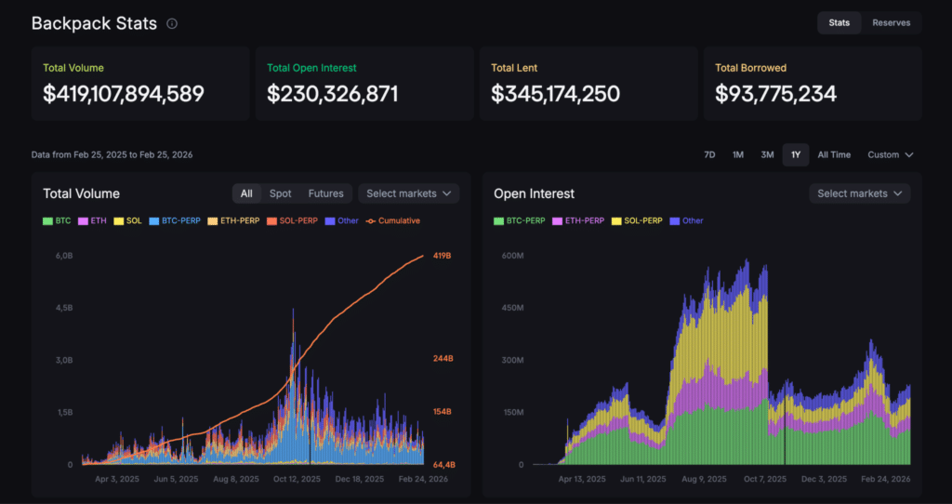This screenshot has height=504, width=952.
Task: Open Select markets dropdown in Open Interest
Action: [x=859, y=193]
